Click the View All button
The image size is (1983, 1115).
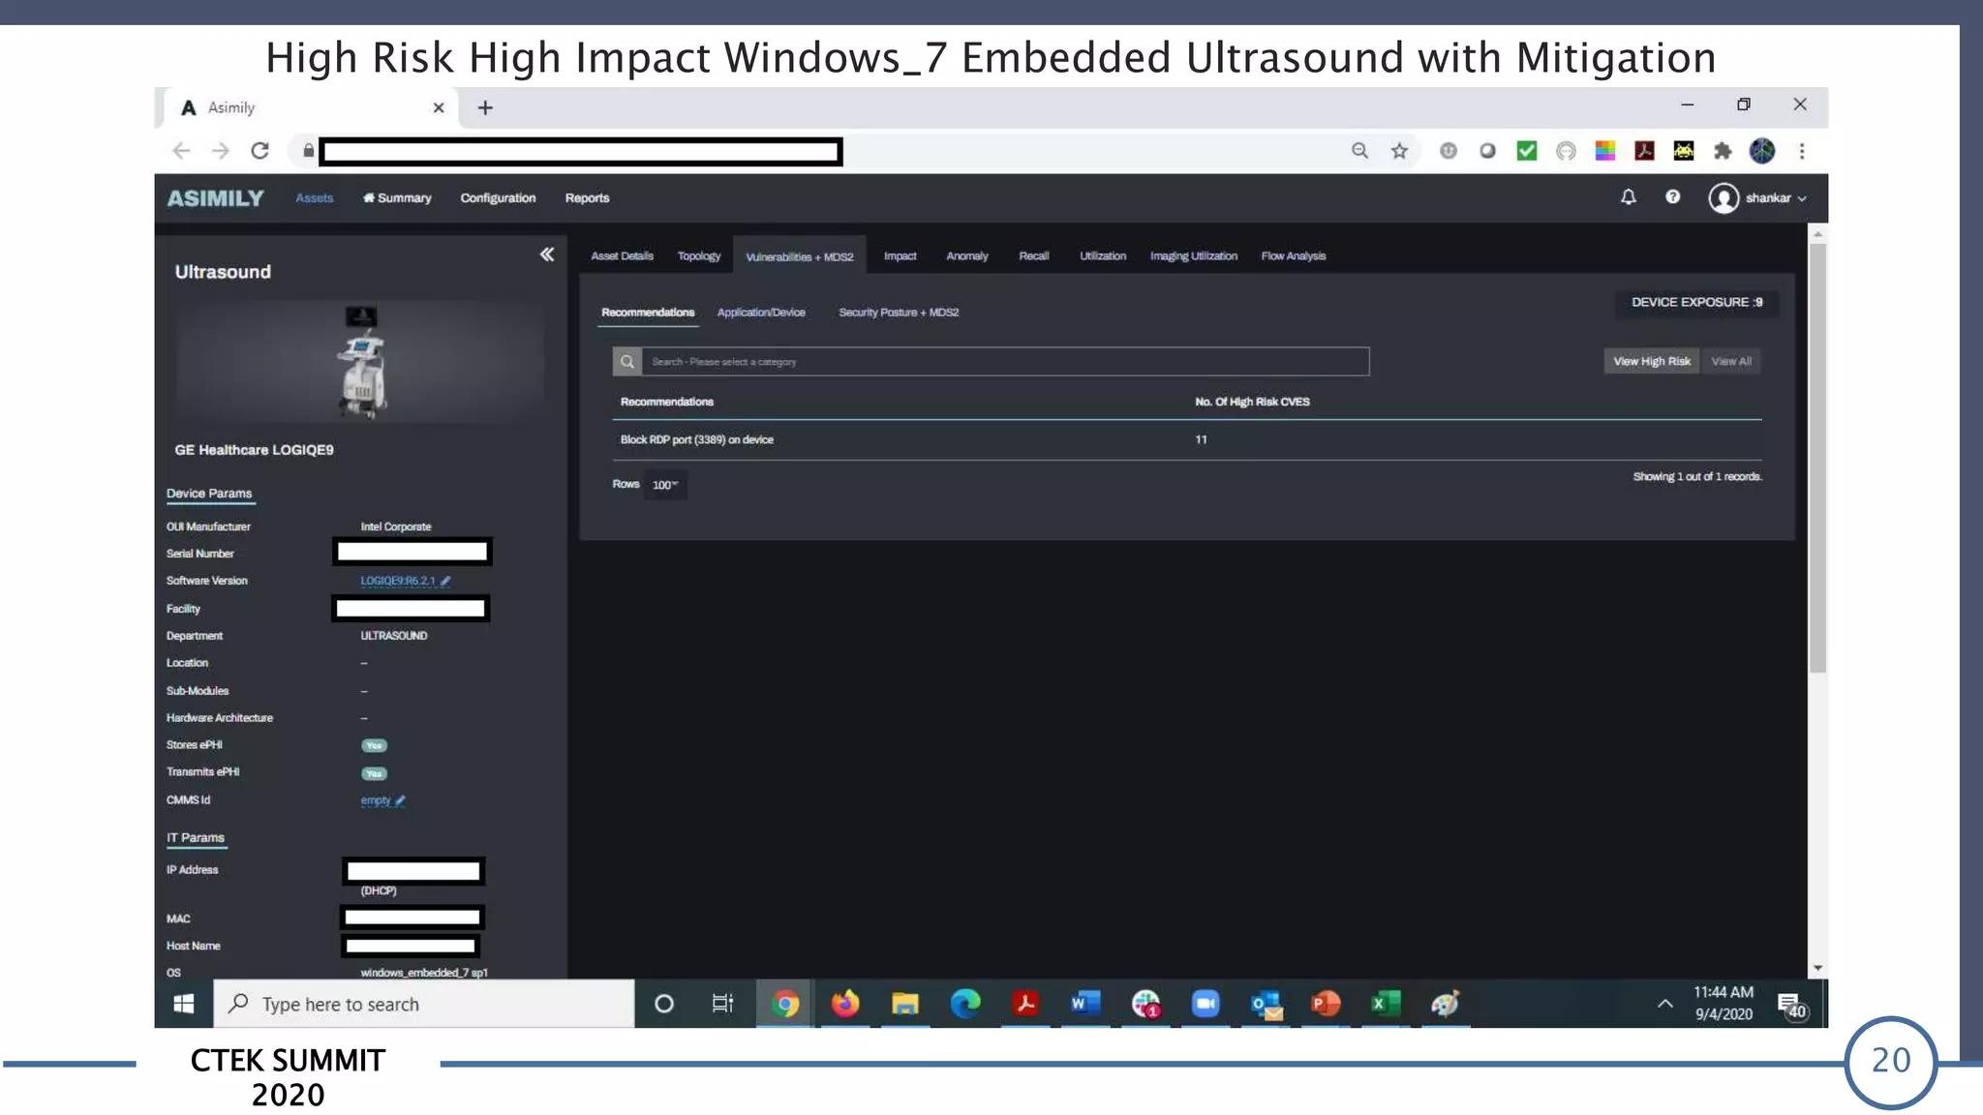[1731, 362]
